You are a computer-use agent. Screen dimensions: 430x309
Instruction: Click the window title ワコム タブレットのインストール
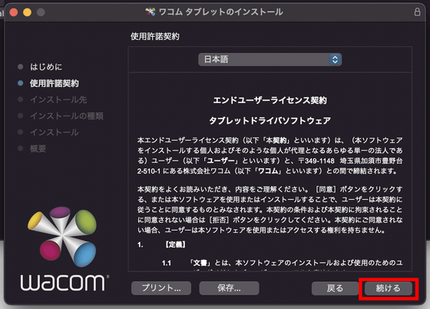pos(221,12)
